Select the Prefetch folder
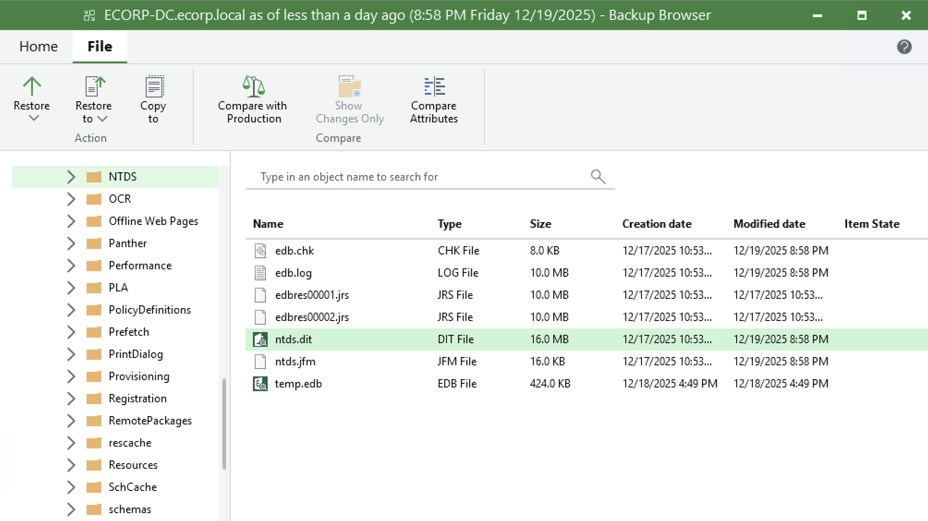Viewport: 928px width, 521px height. click(129, 331)
